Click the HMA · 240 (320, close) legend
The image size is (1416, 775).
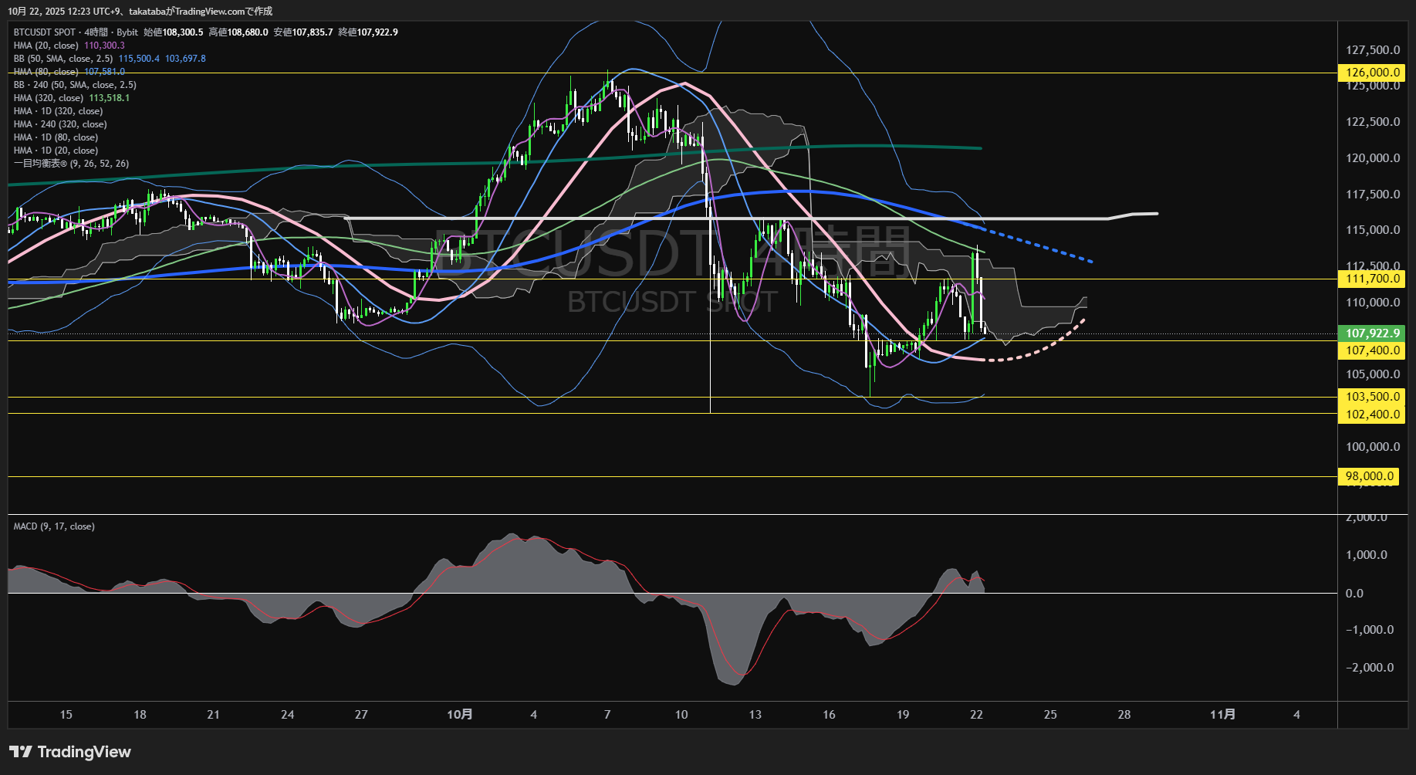[x=60, y=124]
